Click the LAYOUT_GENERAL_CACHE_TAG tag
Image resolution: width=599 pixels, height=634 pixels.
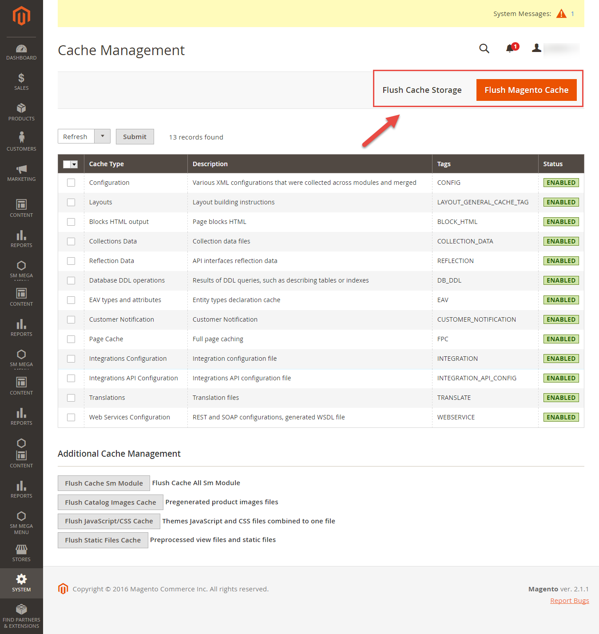pyautogui.click(x=483, y=202)
